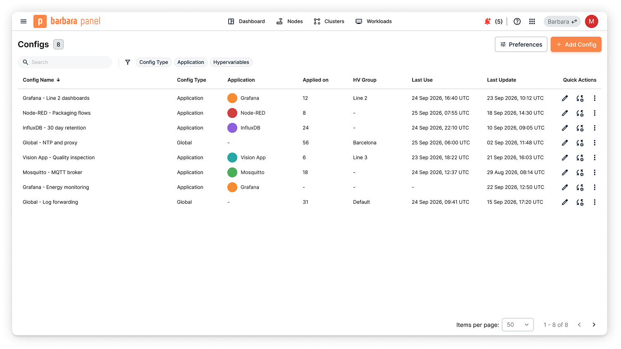Edit the InfluxDB - 30 day retention config
Viewport: 621px width, 349px height.
(565, 128)
